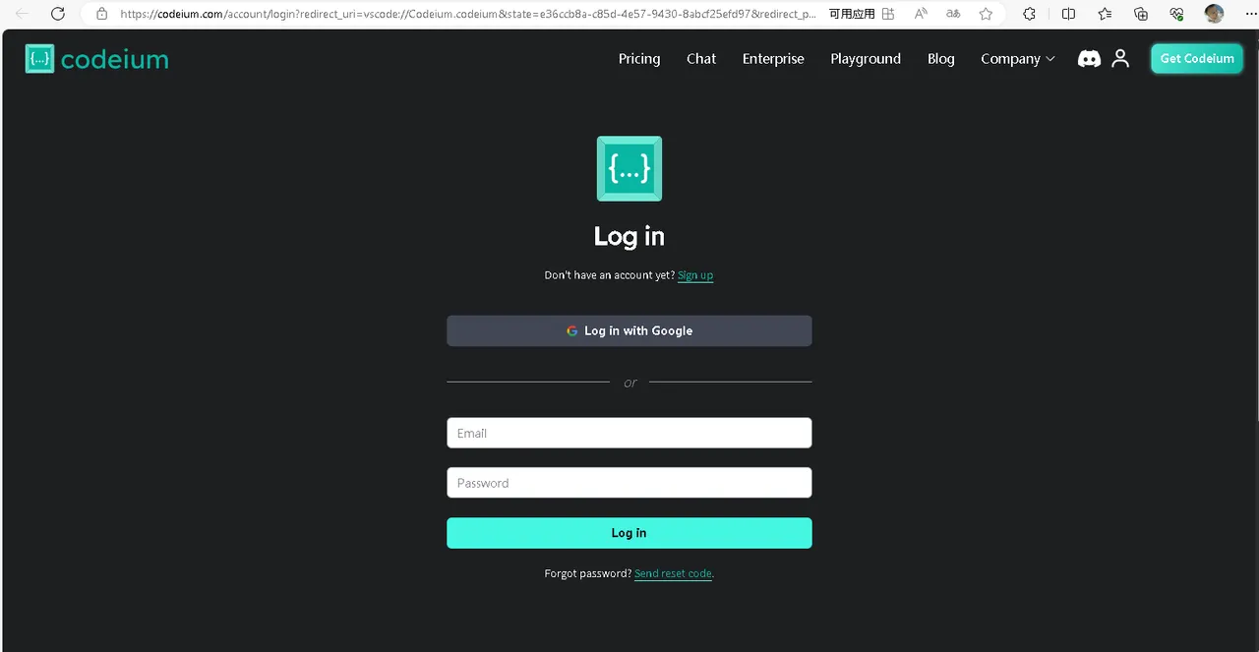Refresh the page with reload icon
Viewport: 1259px width, 652px height.
pyautogui.click(x=58, y=14)
